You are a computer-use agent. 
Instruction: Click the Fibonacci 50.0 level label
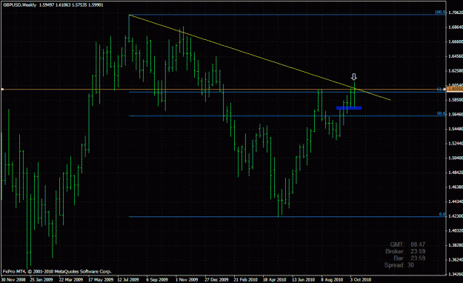[x=442, y=113]
